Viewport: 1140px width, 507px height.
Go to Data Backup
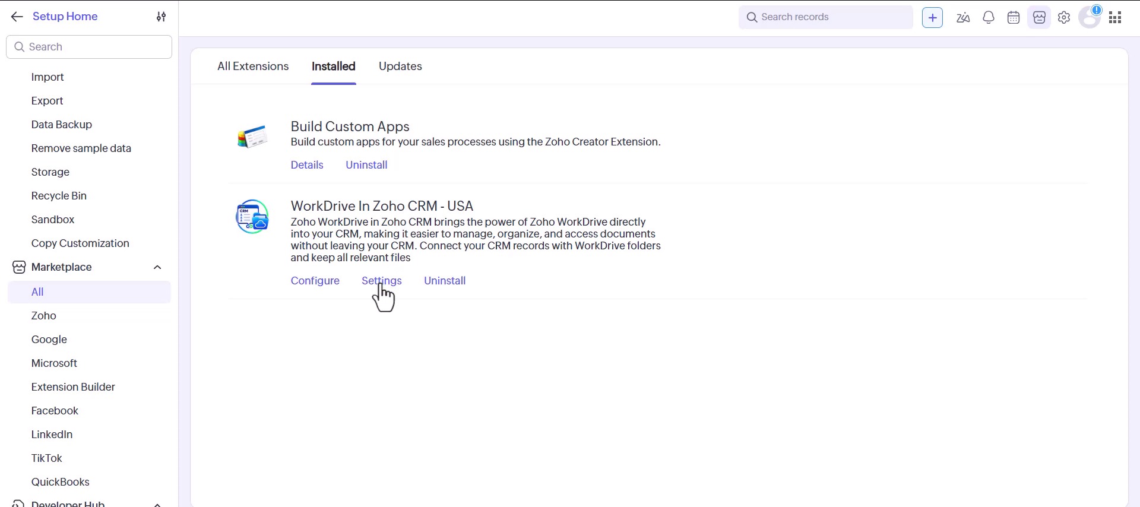click(x=62, y=125)
